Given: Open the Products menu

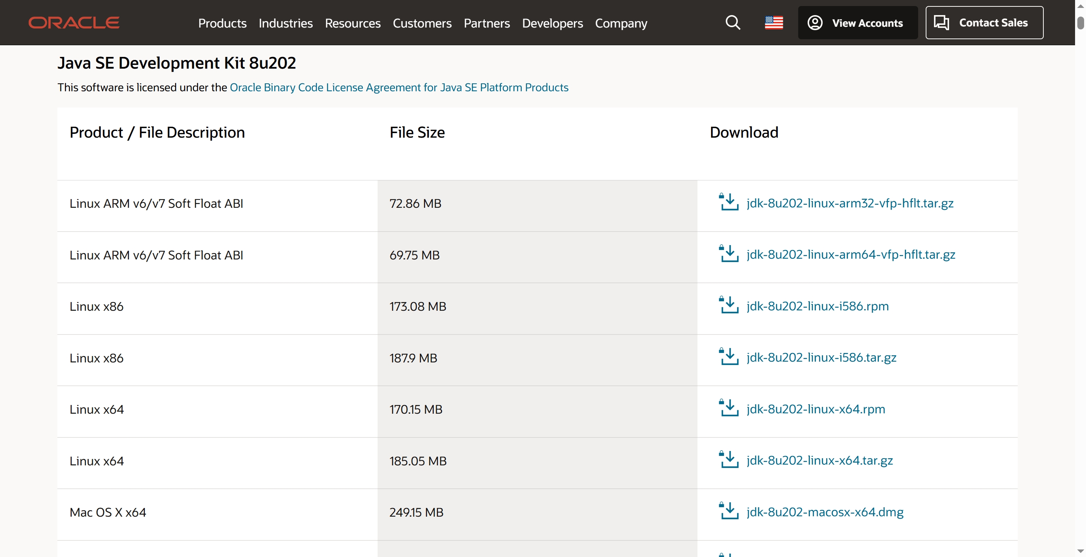Looking at the screenshot, I should click(222, 23).
